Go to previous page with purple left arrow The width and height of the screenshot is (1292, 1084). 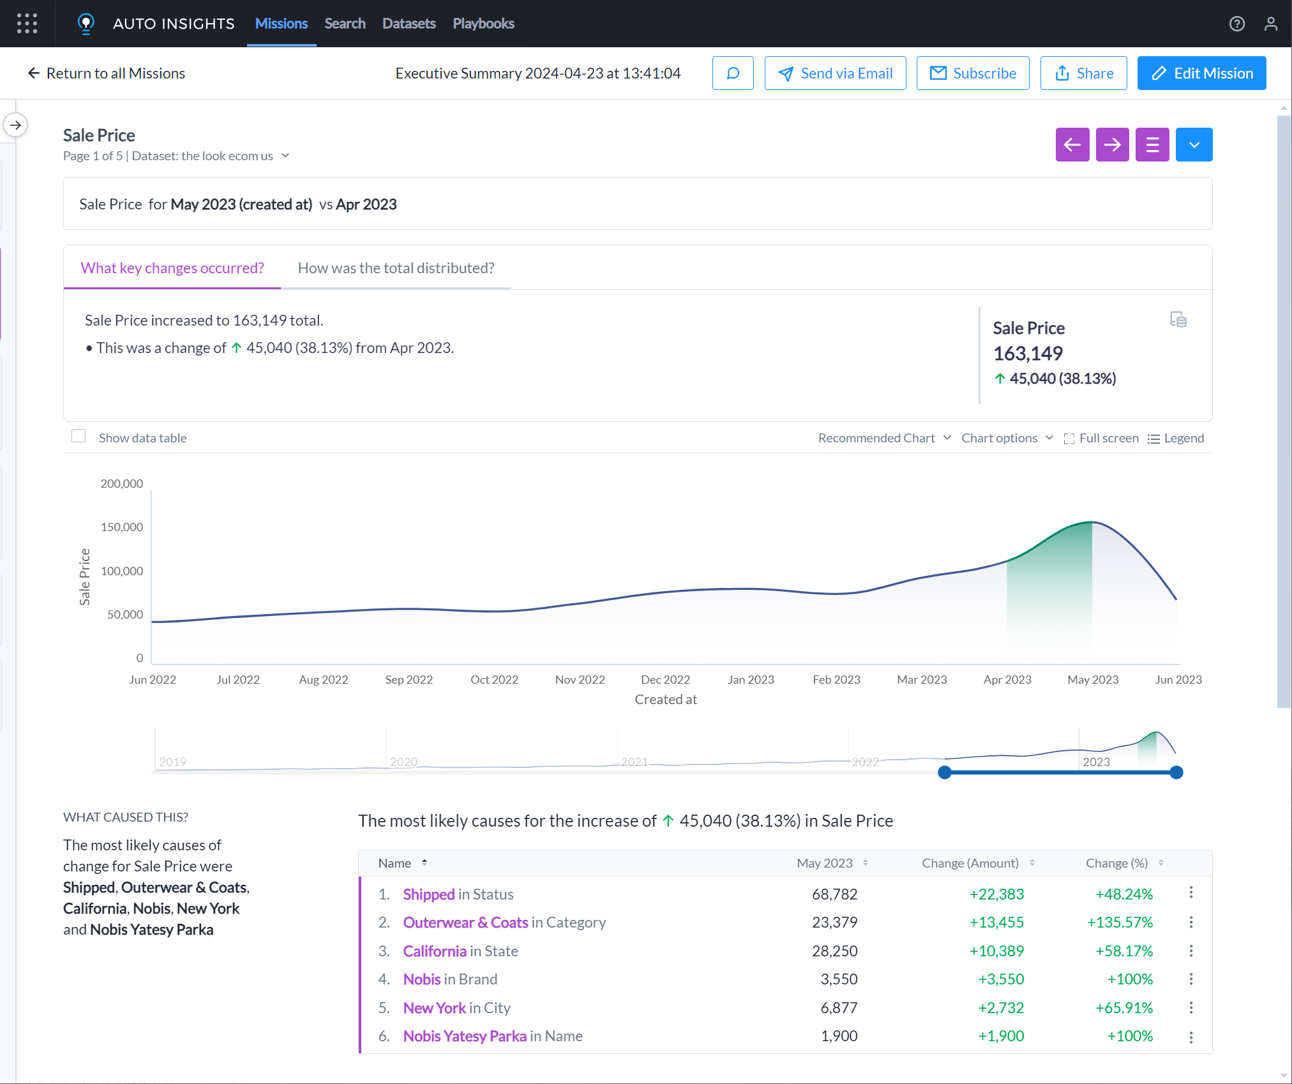coord(1072,144)
